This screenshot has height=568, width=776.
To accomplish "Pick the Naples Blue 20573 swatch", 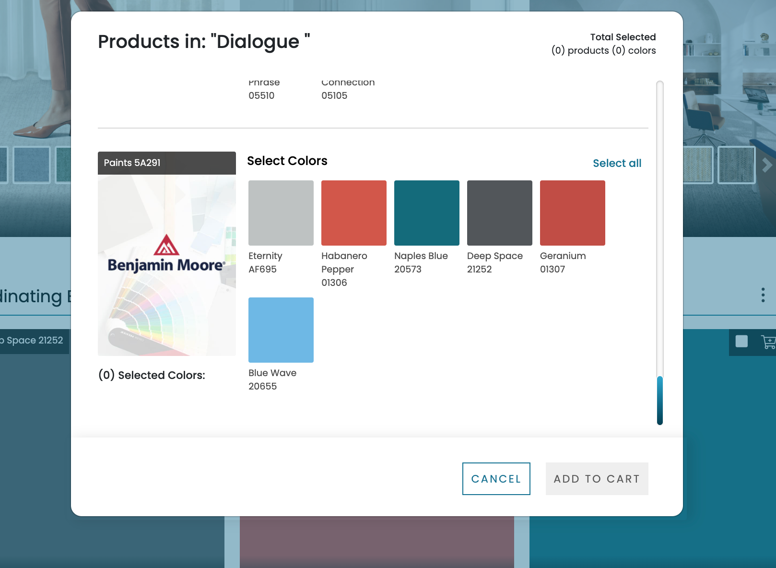I will pos(427,213).
